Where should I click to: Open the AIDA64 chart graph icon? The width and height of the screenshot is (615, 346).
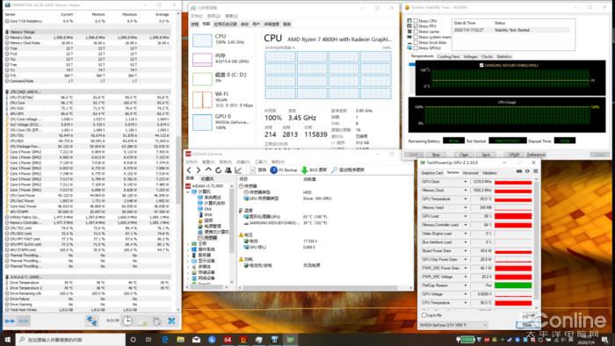pos(238,170)
